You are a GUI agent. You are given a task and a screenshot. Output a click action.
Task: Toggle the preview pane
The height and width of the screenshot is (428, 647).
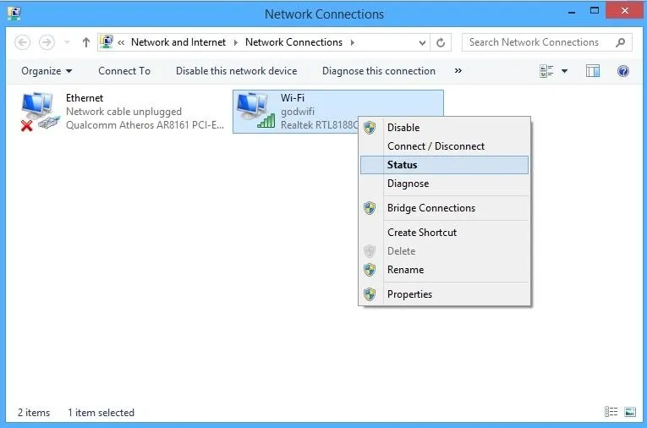pyautogui.click(x=593, y=71)
